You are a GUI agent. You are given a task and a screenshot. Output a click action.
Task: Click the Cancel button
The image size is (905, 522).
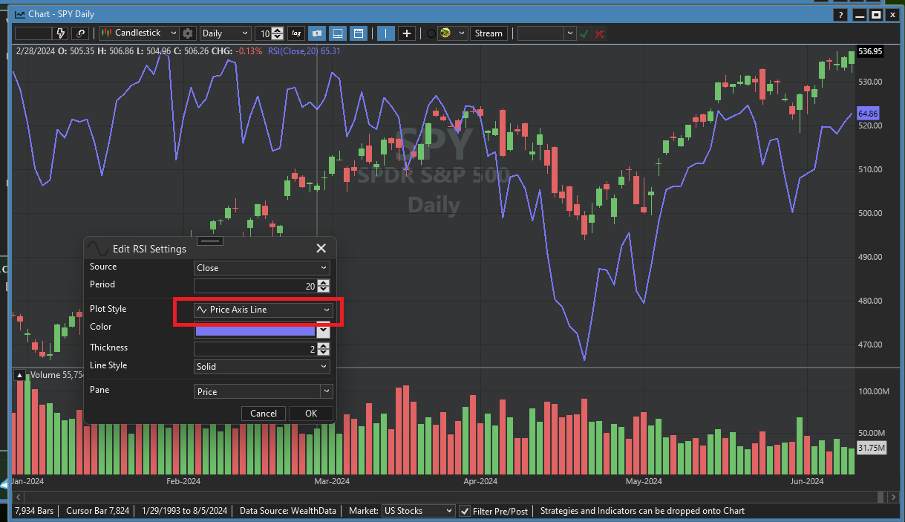click(x=264, y=414)
